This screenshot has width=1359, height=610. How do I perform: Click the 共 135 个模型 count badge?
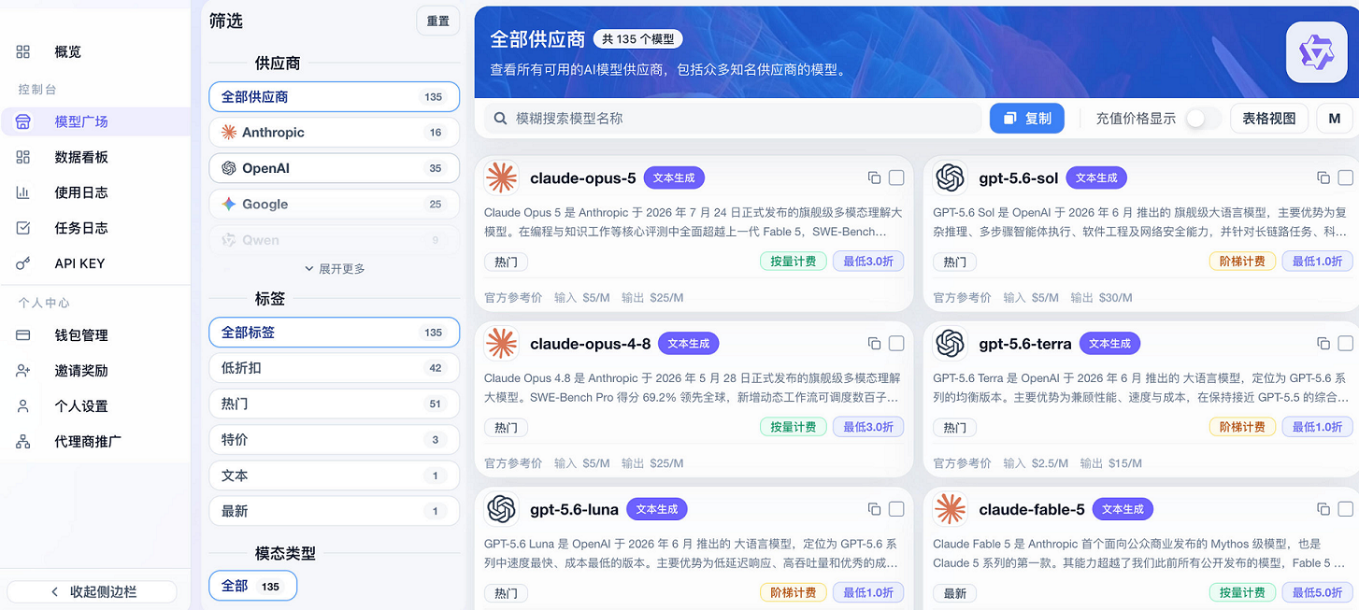click(639, 39)
